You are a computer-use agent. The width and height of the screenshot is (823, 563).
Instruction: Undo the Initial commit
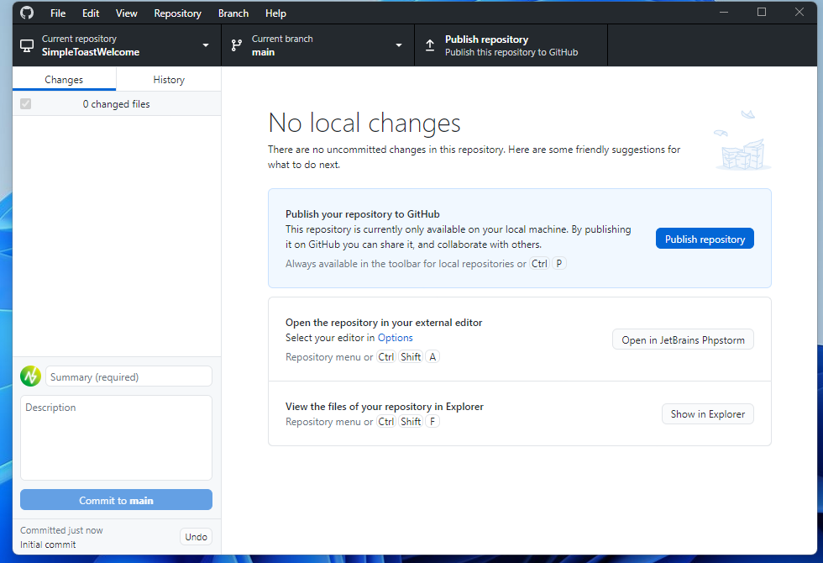coord(196,536)
